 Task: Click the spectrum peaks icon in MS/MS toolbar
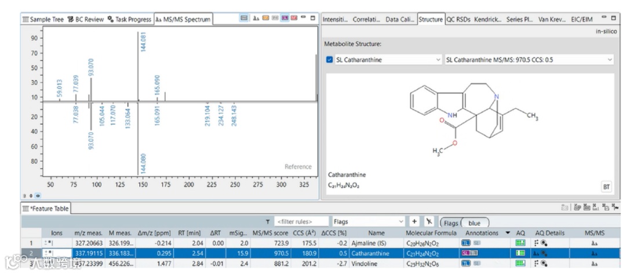256,18
